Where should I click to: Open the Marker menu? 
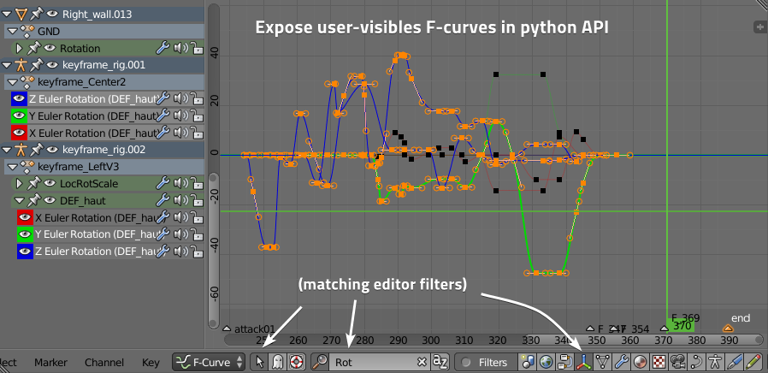[50, 362]
